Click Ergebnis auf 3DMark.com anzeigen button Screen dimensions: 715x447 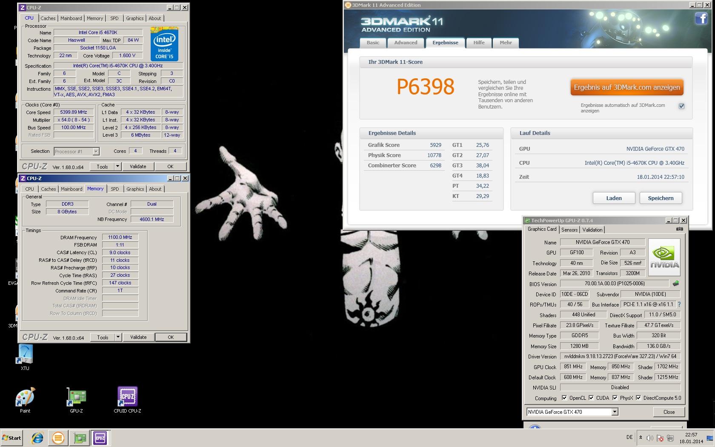627,87
